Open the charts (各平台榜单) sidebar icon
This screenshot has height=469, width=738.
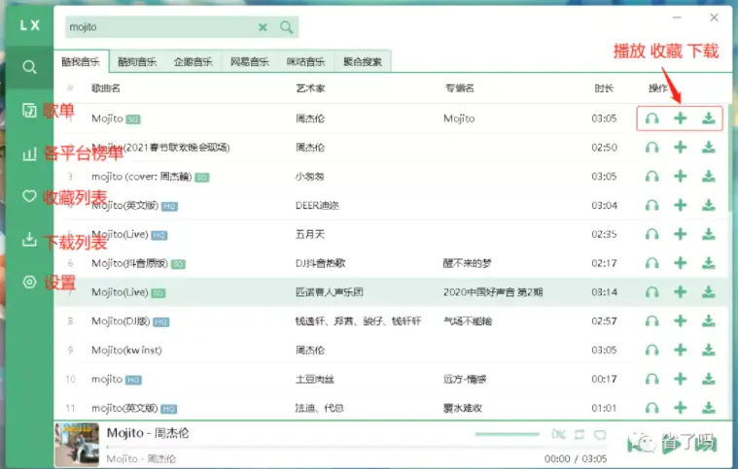(x=29, y=153)
